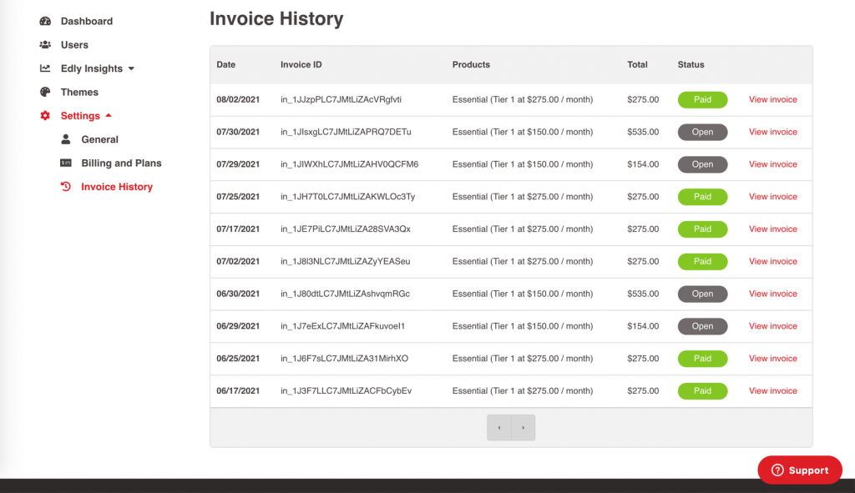Open the Support help button
855x493 pixels.
800,470
